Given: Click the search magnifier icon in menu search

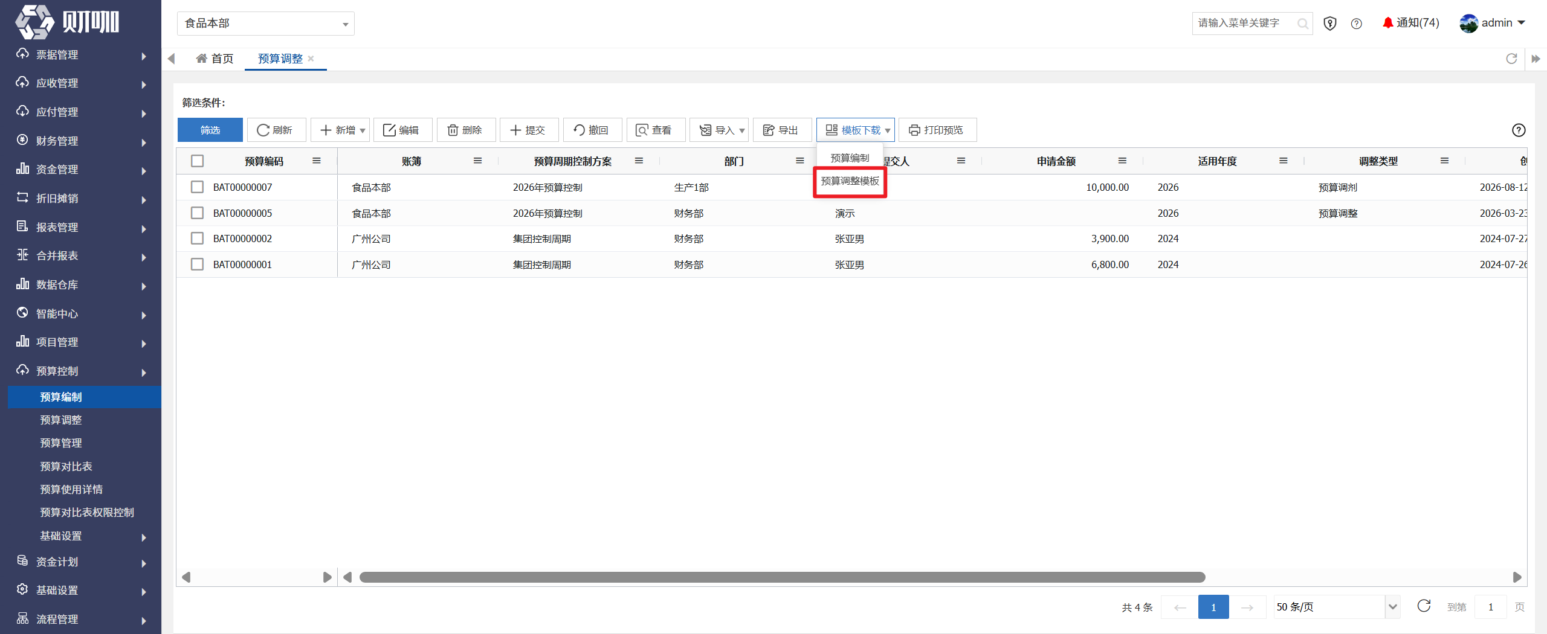Looking at the screenshot, I should (1302, 24).
